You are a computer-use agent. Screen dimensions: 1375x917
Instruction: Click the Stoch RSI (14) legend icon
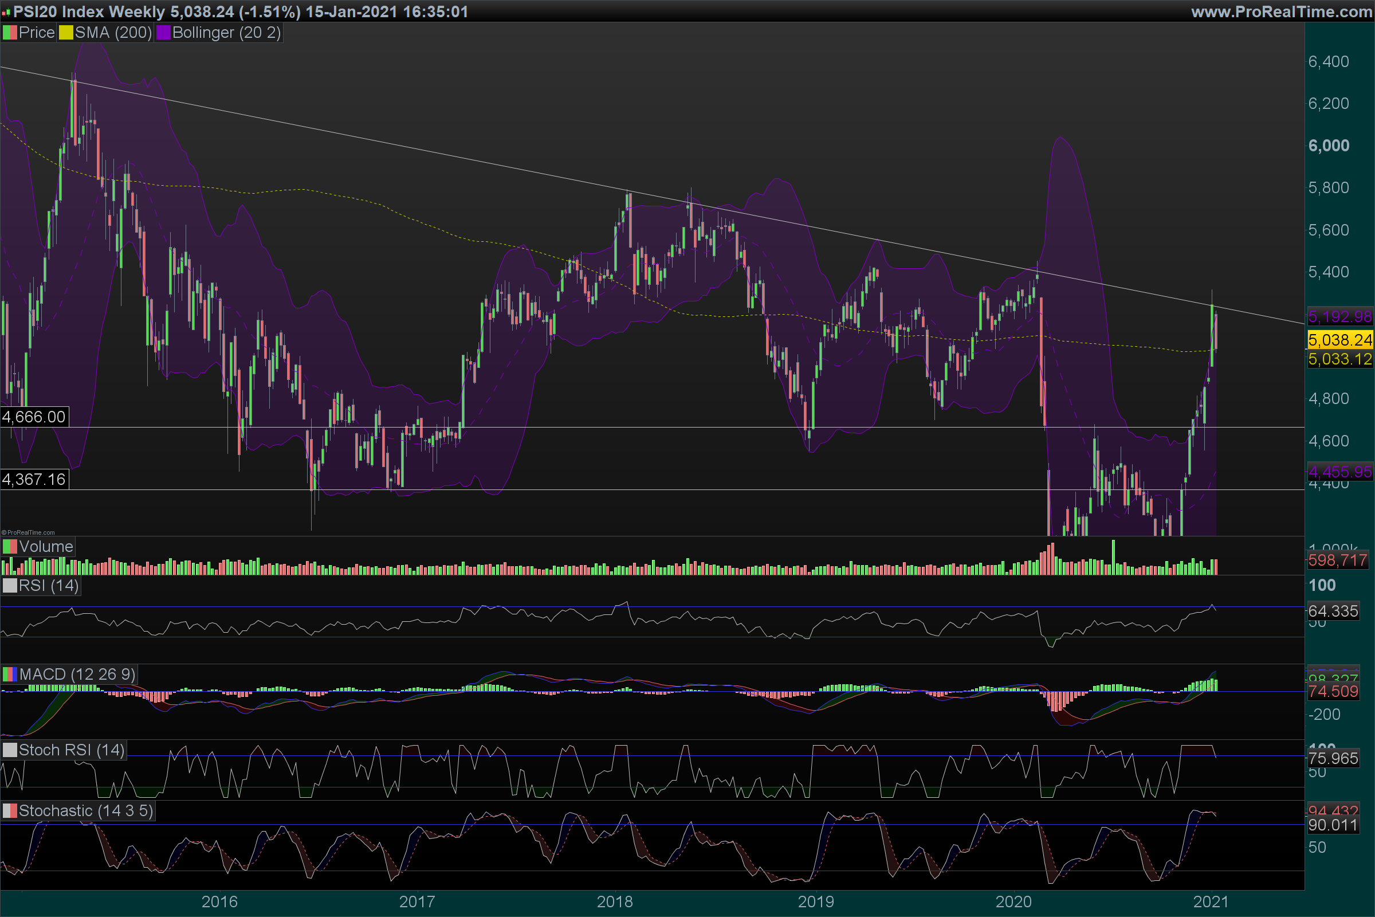[10, 750]
